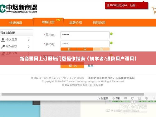Select 个人信息 in the sidebar

tap(12, 40)
